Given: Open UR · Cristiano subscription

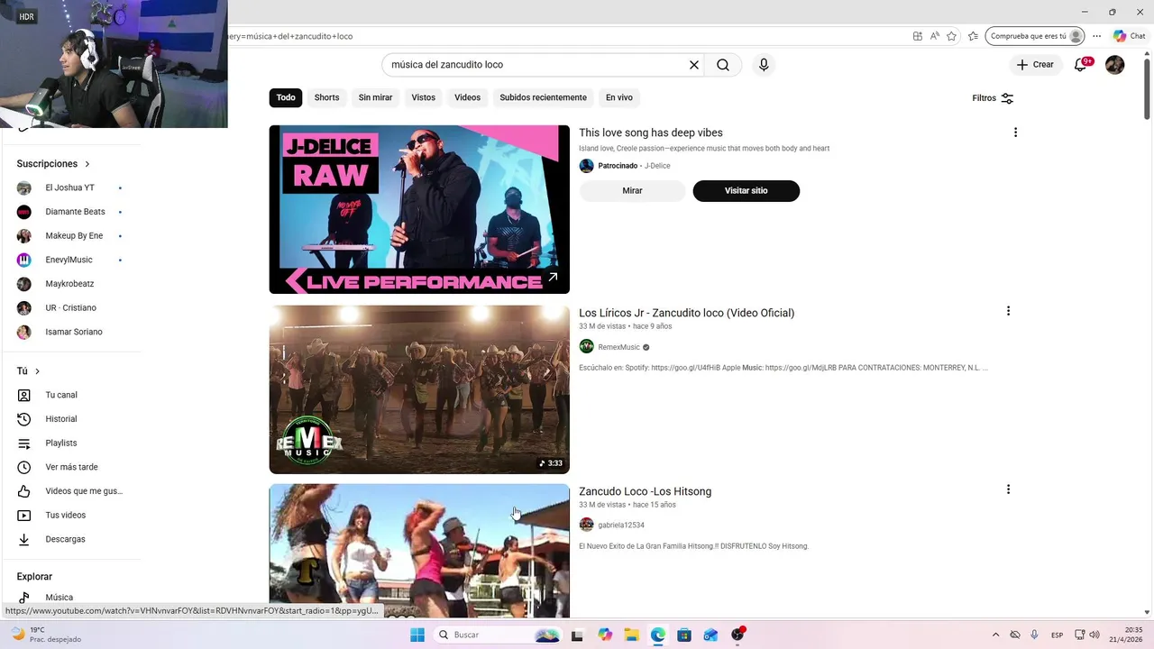Looking at the screenshot, I should pos(72,308).
